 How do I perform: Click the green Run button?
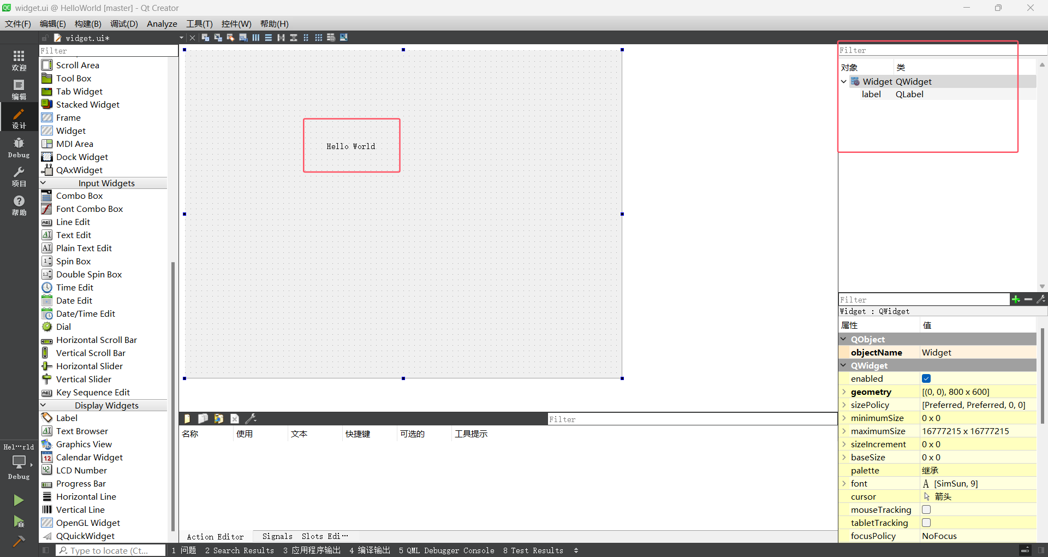coord(19,500)
